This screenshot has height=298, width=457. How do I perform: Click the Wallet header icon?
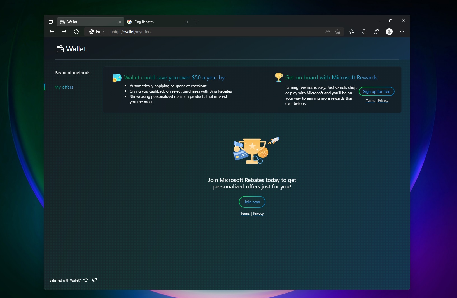click(x=60, y=49)
